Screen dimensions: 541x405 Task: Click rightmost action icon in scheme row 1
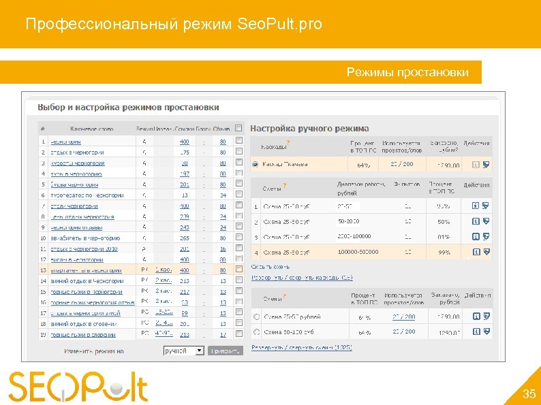point(486,206)
